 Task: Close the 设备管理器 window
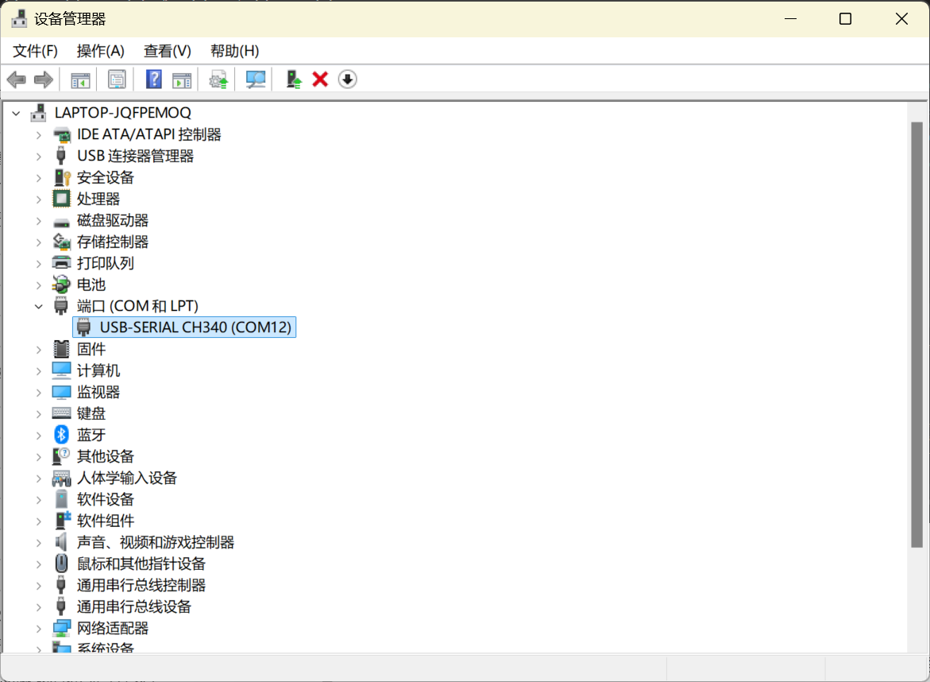pos(901,19)
